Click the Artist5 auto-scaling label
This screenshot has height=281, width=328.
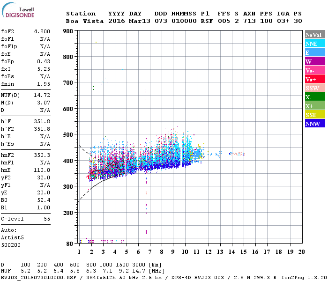(12, 238)
